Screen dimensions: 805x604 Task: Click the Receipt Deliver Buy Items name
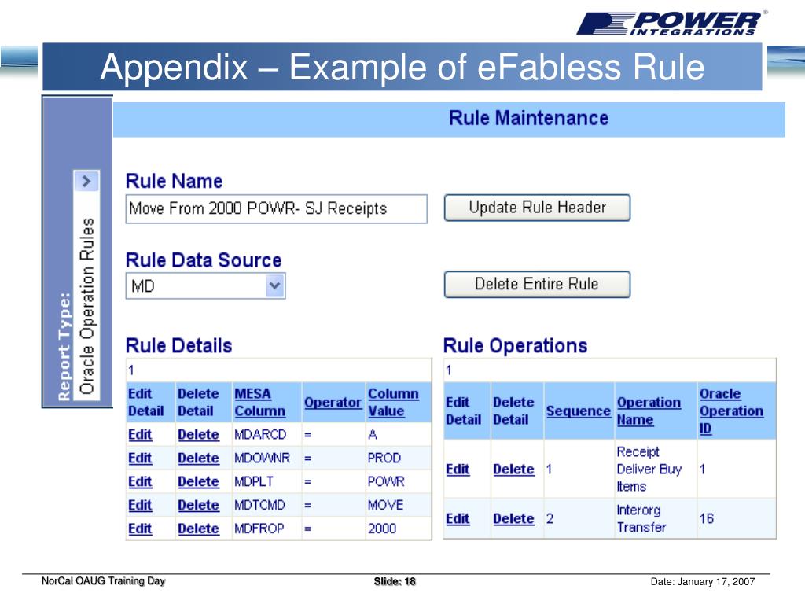click(649, 469)
